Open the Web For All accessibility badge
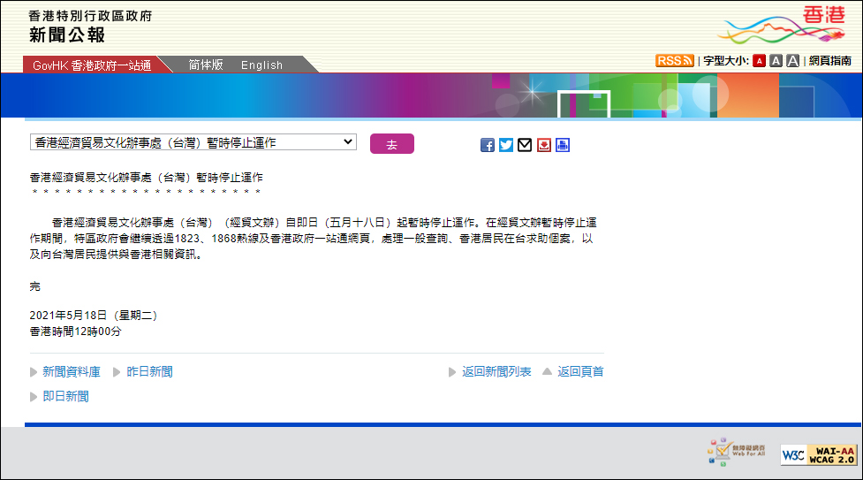This screenshot has height=480, width=863. [737, 452]
